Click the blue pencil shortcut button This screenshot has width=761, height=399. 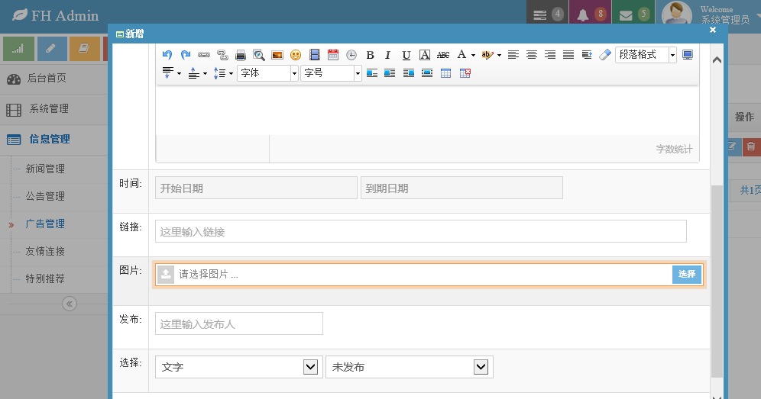pyautogui.click(x=52, y=49)
